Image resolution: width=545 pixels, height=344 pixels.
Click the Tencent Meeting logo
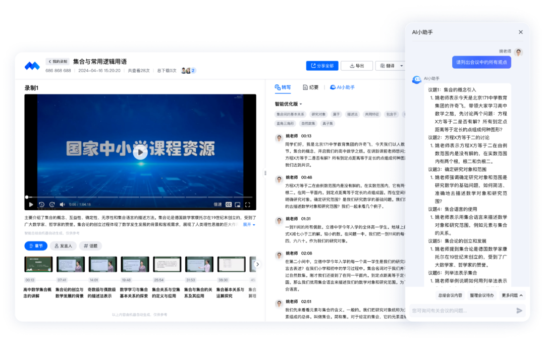pyautogui.click(x=32, y=66)
